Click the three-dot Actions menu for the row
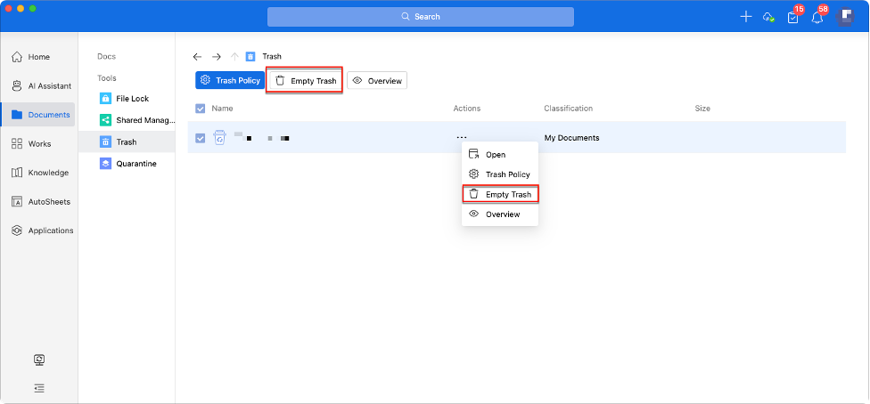This screenshot has width=870, height=404. tap(461, 138)
